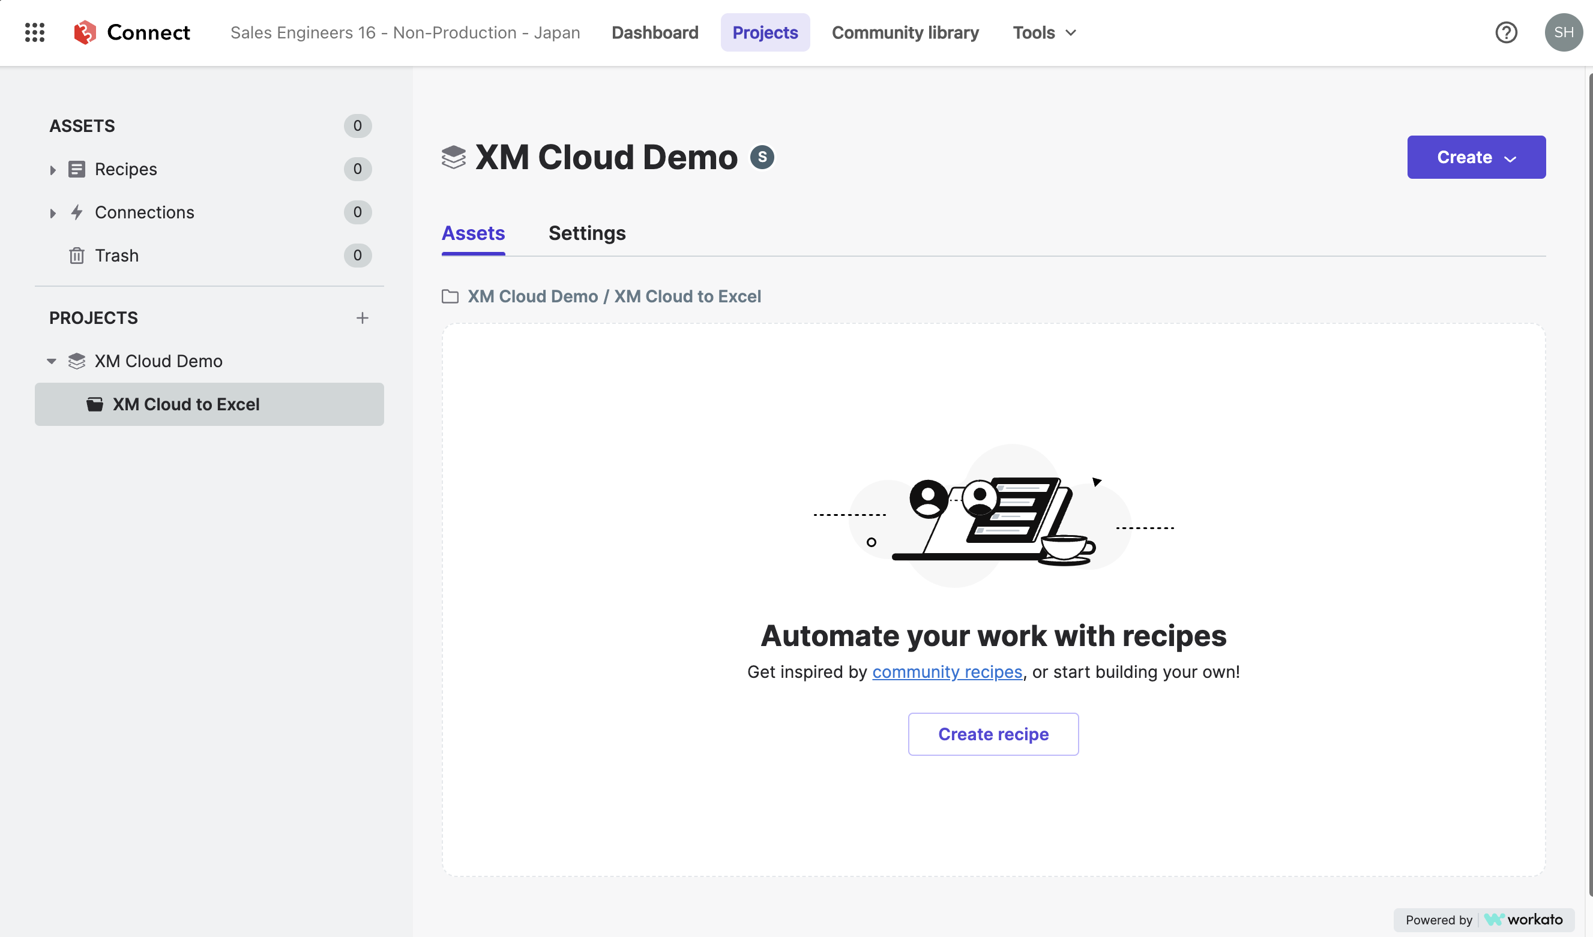Click the Automate your work with recipes heading
This screenshot has width=1593, height=937.
click(x=993, y=635)
